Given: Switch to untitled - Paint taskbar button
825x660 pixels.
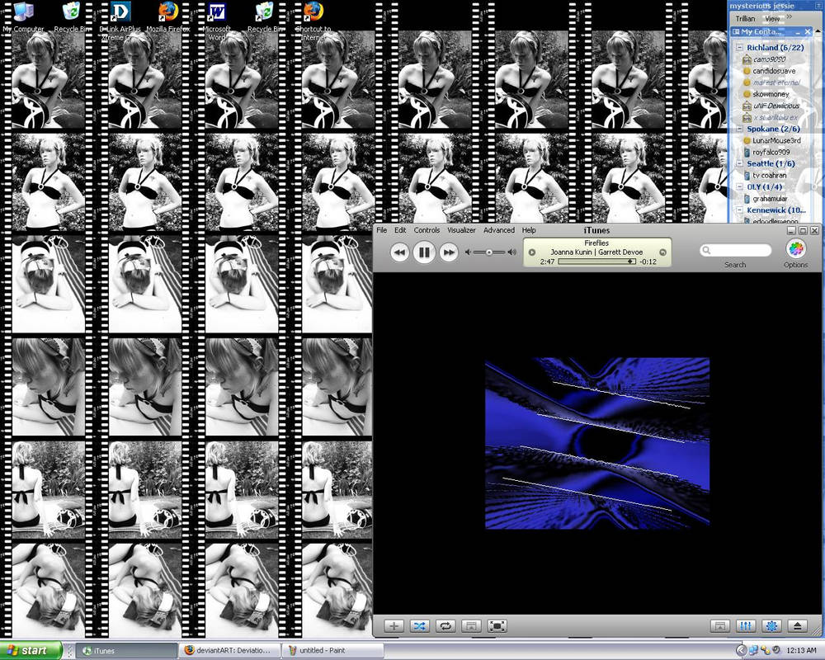Looking at the screenshot, I should (x=332, y=651).
